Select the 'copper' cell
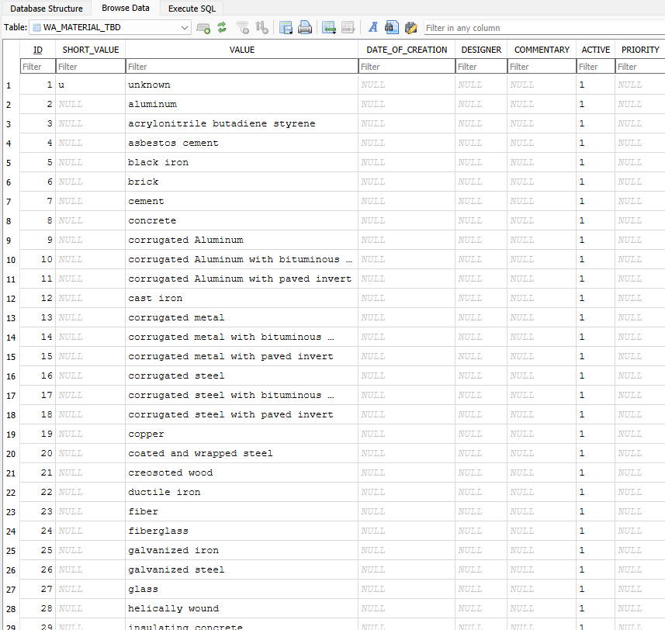This screenshot has width=665, height=630. (242, 434)
